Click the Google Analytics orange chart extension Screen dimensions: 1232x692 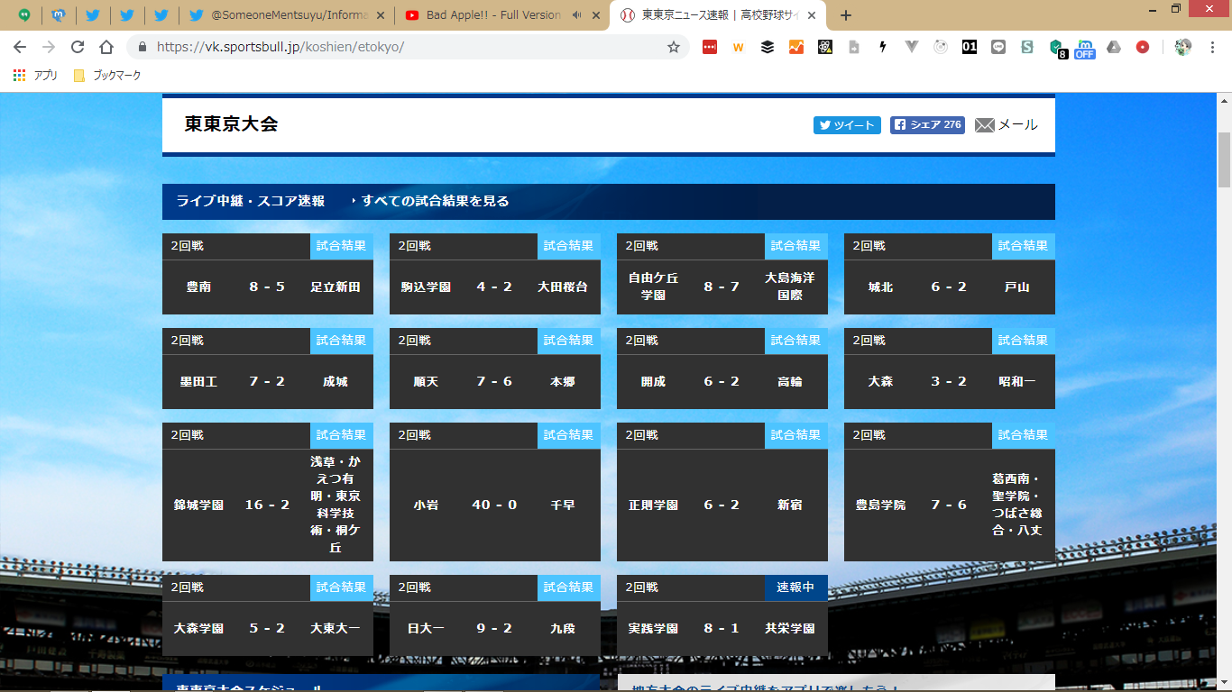(x=796, y=47)
